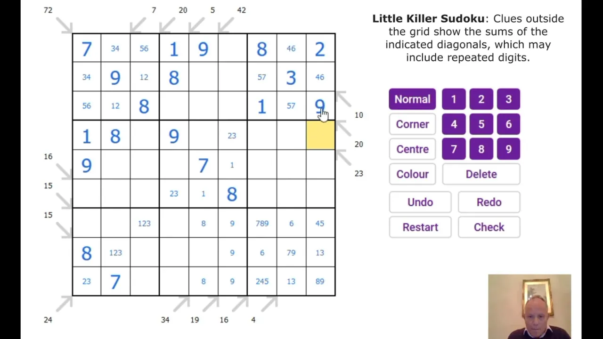The width and height of the screenshot is (603, 339).
Task: Select the cell with pencil marks 245
Action: click(x=262, y=282)
